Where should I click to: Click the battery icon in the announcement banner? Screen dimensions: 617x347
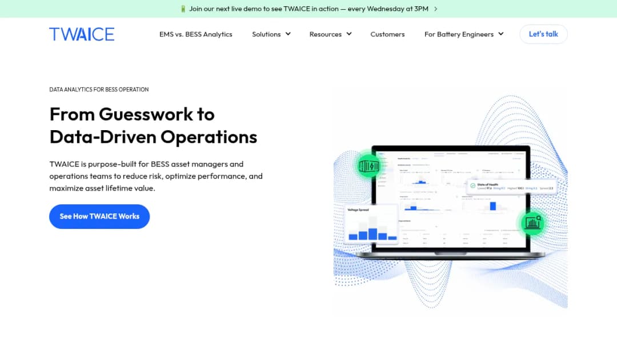(183, 9)
